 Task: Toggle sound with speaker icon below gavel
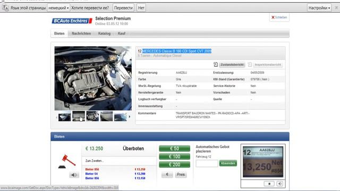click(x=74, y=175)
